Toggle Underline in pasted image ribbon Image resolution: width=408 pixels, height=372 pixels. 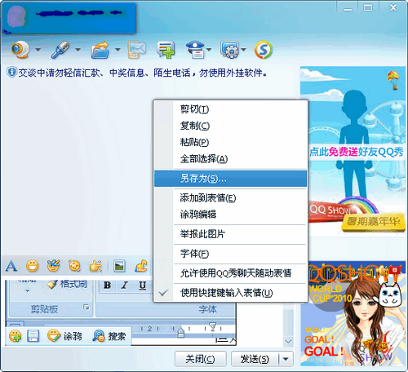click(x=142, y=286)
